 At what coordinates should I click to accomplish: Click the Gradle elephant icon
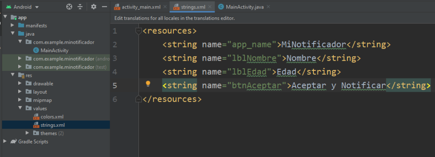pyautogui.click(x=14, y=141)
